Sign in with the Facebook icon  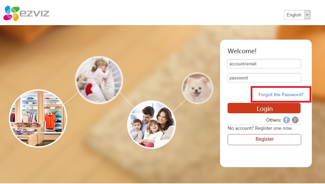click(287, 120)
